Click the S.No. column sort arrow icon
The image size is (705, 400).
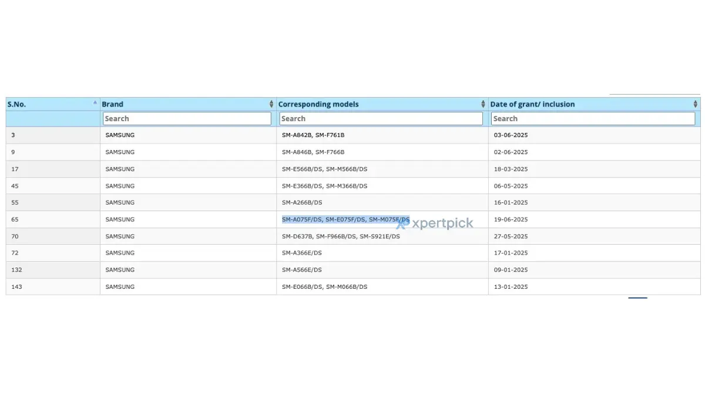coord(95,102)
